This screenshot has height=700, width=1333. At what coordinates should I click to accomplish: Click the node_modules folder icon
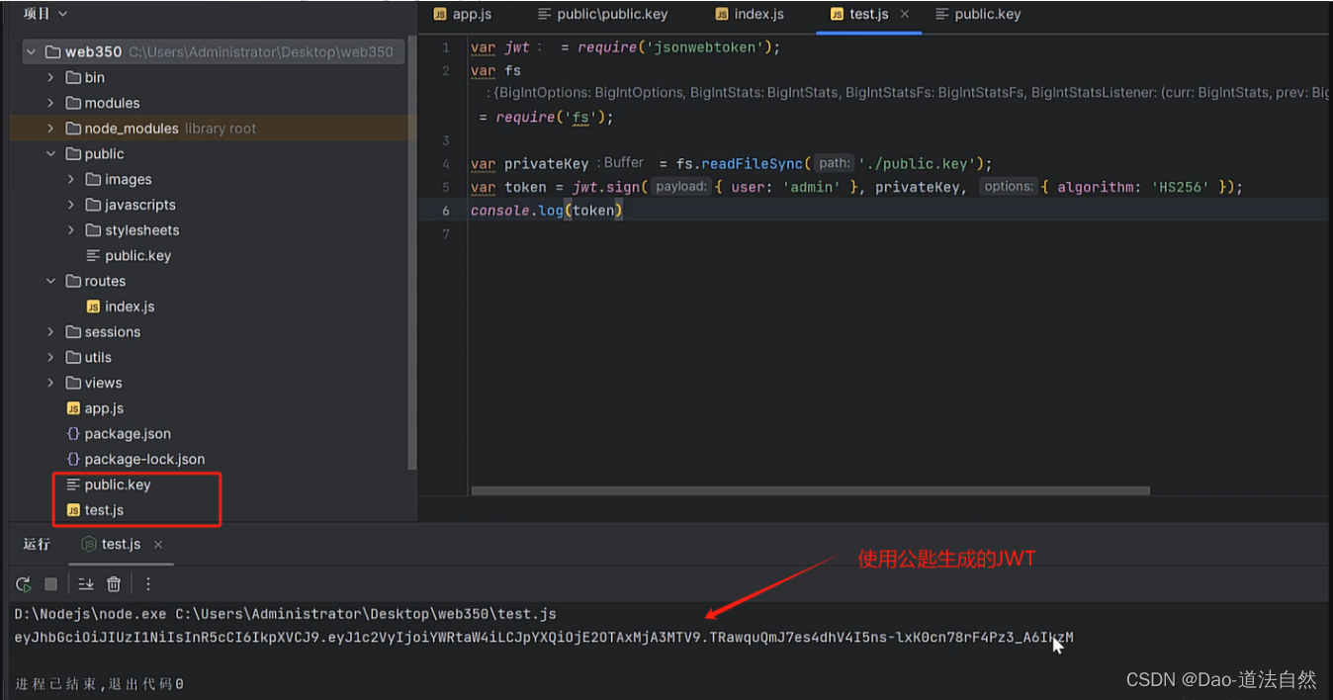73,129
